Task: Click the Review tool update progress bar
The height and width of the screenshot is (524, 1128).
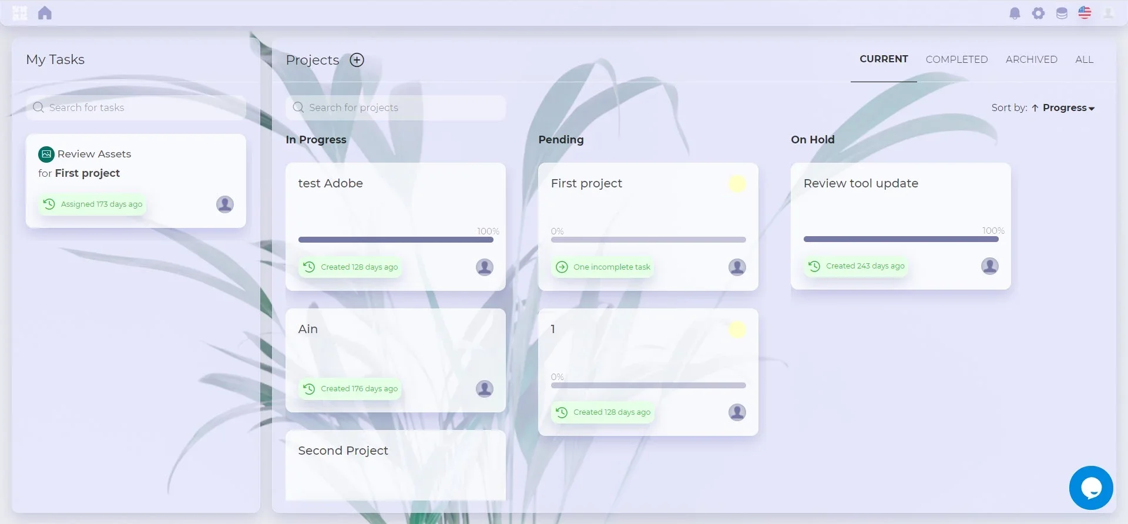Action: coord(901,239)
